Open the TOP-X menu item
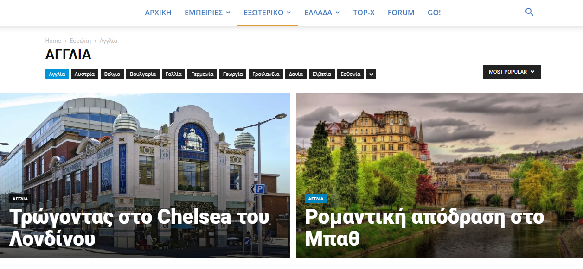 (x=364, y=13)
